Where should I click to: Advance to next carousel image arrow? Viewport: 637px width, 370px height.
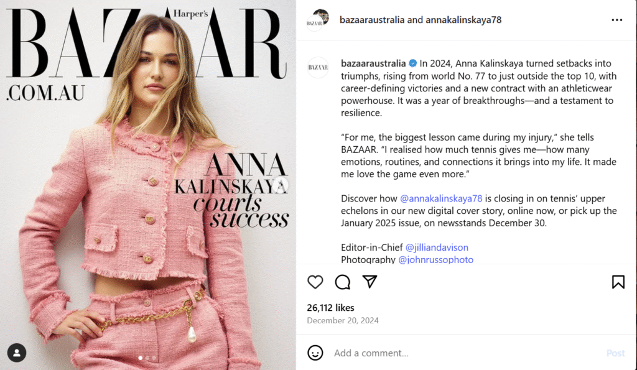(280, 185)
